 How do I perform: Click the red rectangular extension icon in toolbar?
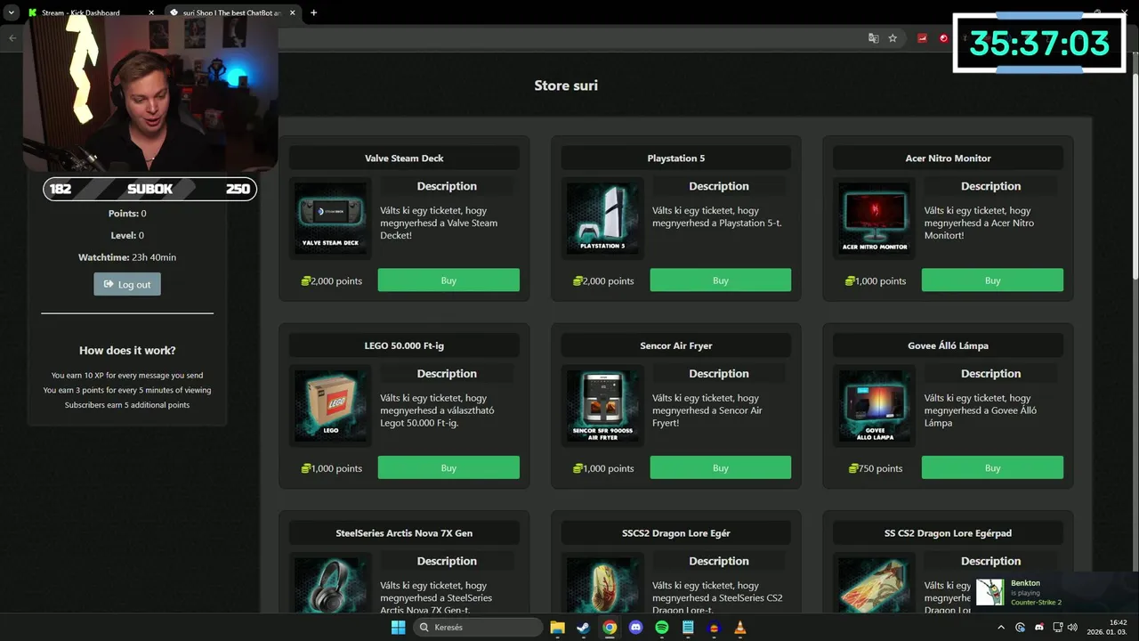(x=922, y=38)
